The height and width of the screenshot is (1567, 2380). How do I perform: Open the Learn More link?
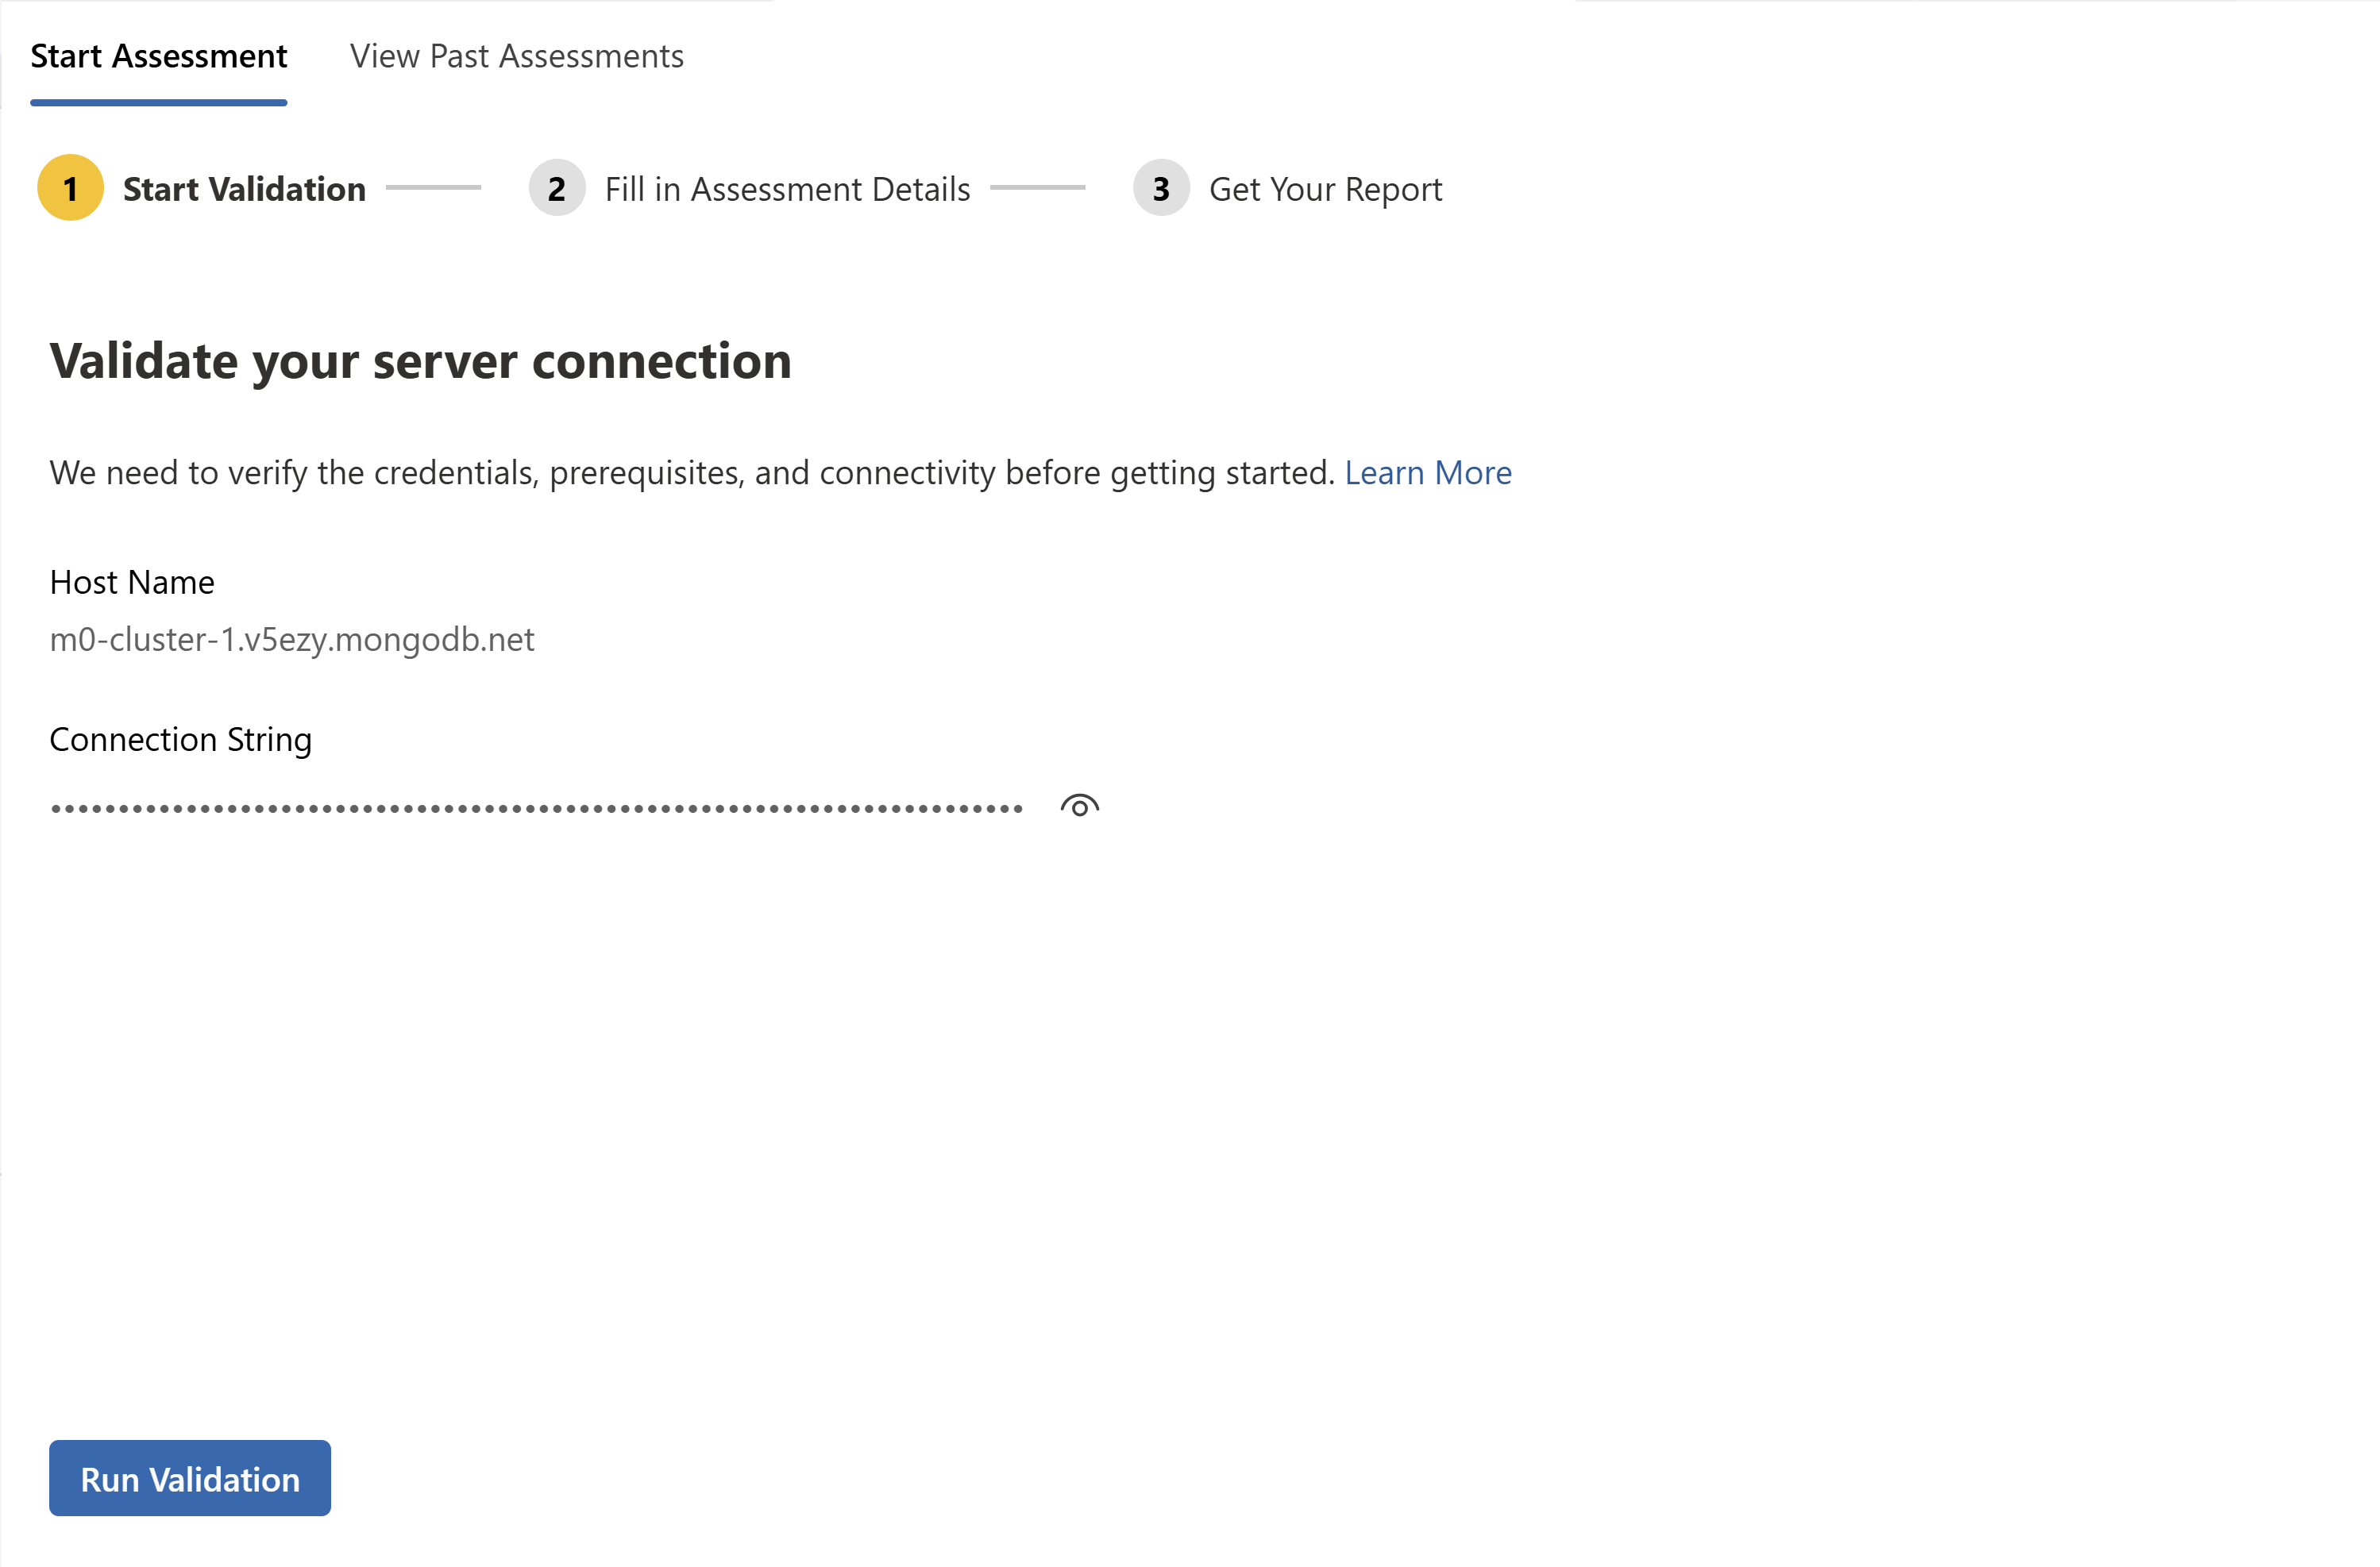[x=1427, y=472]
